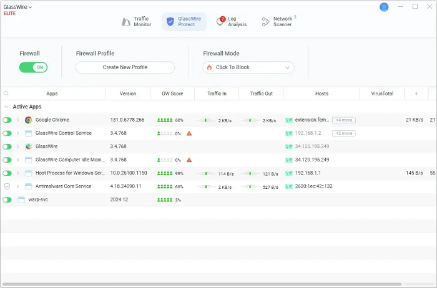Click the Antimalware Core Service window icon
Image resolution: width=437 pixels, height=288 pixels.
28,186
